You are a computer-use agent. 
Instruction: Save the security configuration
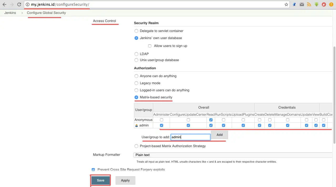pos(101,180)
